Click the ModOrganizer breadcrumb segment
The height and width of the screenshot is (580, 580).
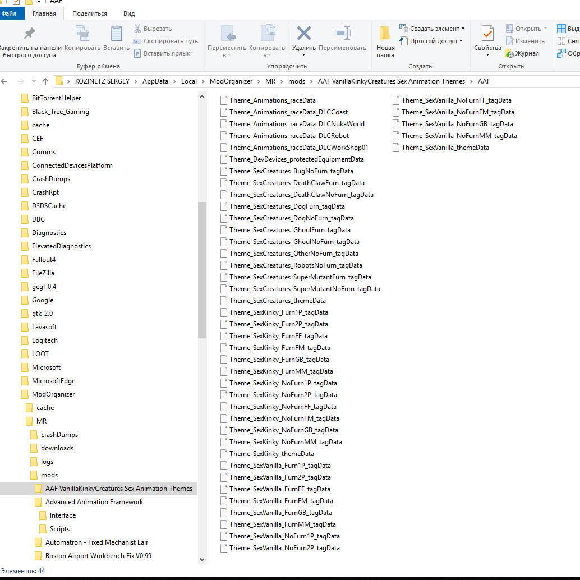tap(231, 81)
